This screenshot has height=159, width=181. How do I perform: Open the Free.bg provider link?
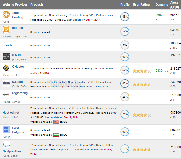8,45
